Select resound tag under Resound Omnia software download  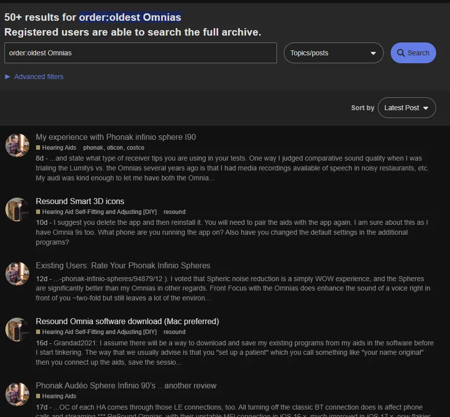point(175,332)
